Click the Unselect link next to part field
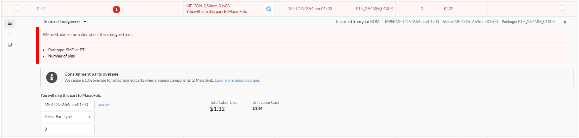579x138 pixels. tap(104, 105)
